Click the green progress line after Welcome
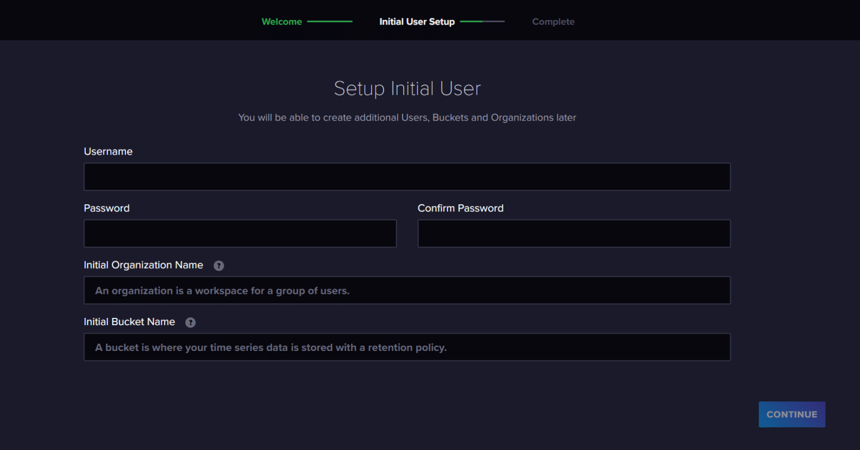Viewport: 860px width, 450px height. (x=330, y=22)
